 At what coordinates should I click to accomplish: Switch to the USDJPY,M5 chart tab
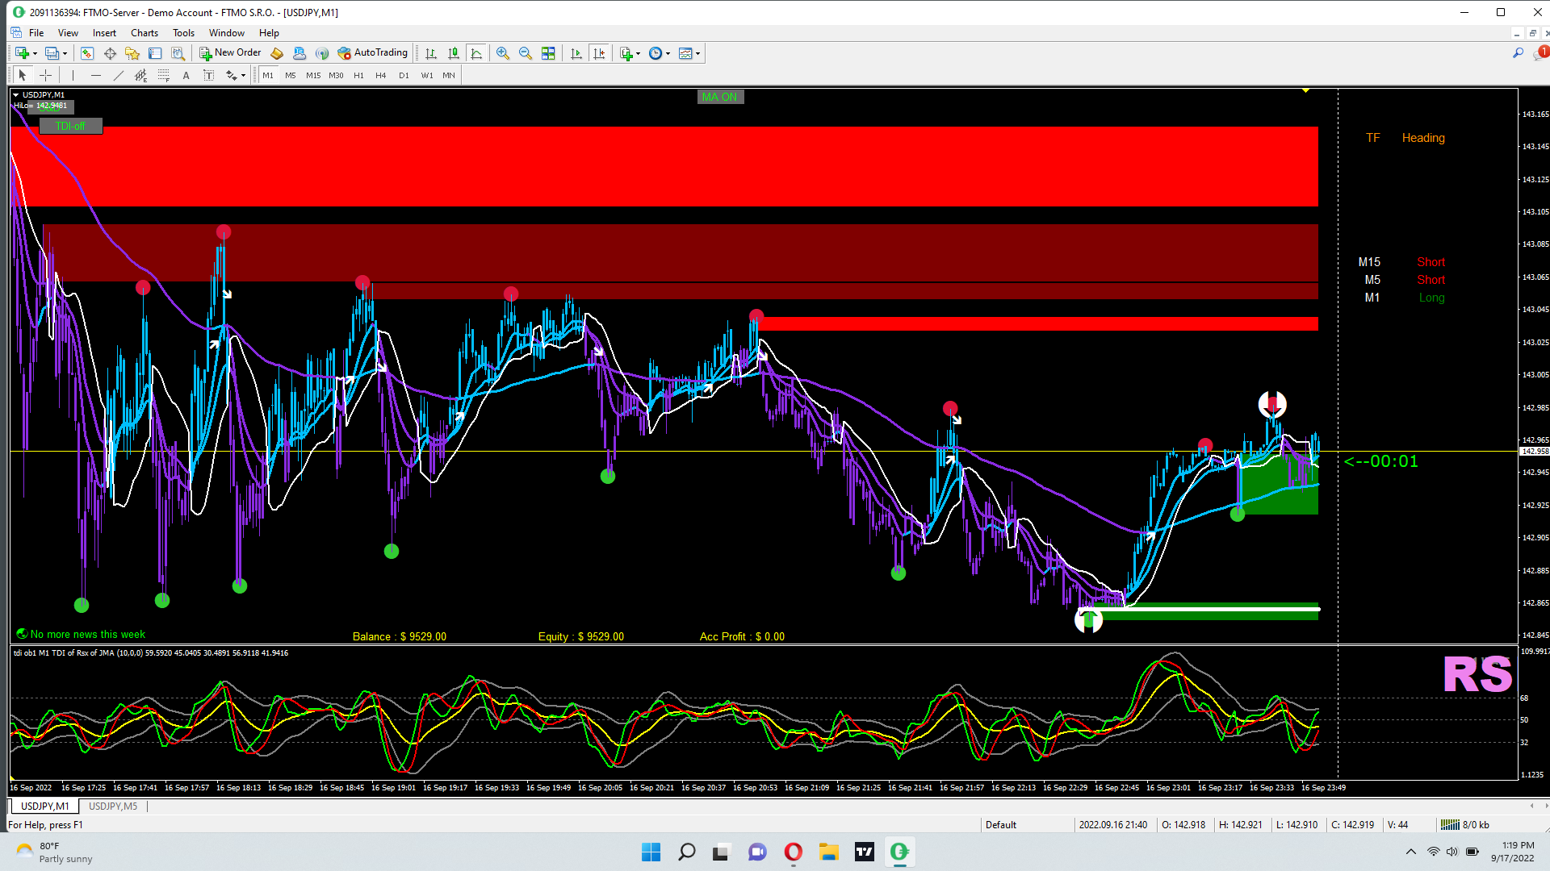click(113, 806)
